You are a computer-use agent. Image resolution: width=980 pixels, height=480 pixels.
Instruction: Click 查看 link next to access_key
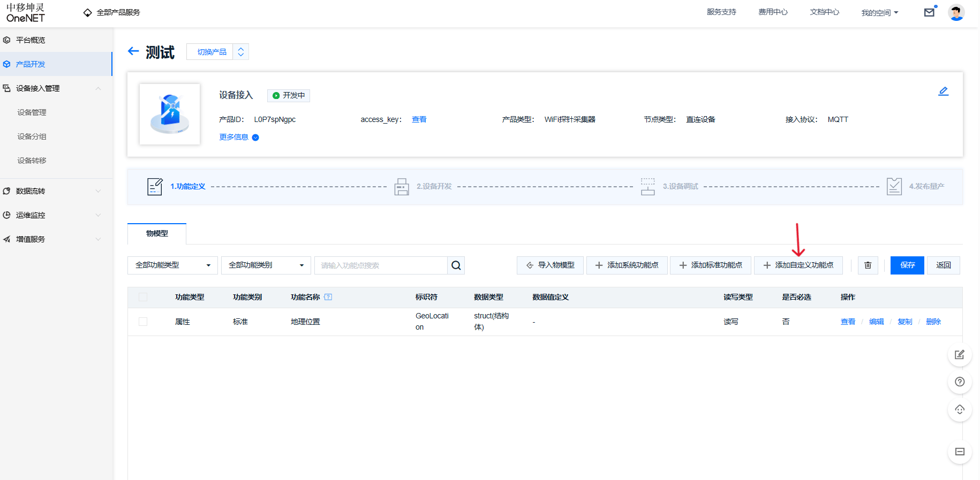pyautogui.click(x=419, y=119)
